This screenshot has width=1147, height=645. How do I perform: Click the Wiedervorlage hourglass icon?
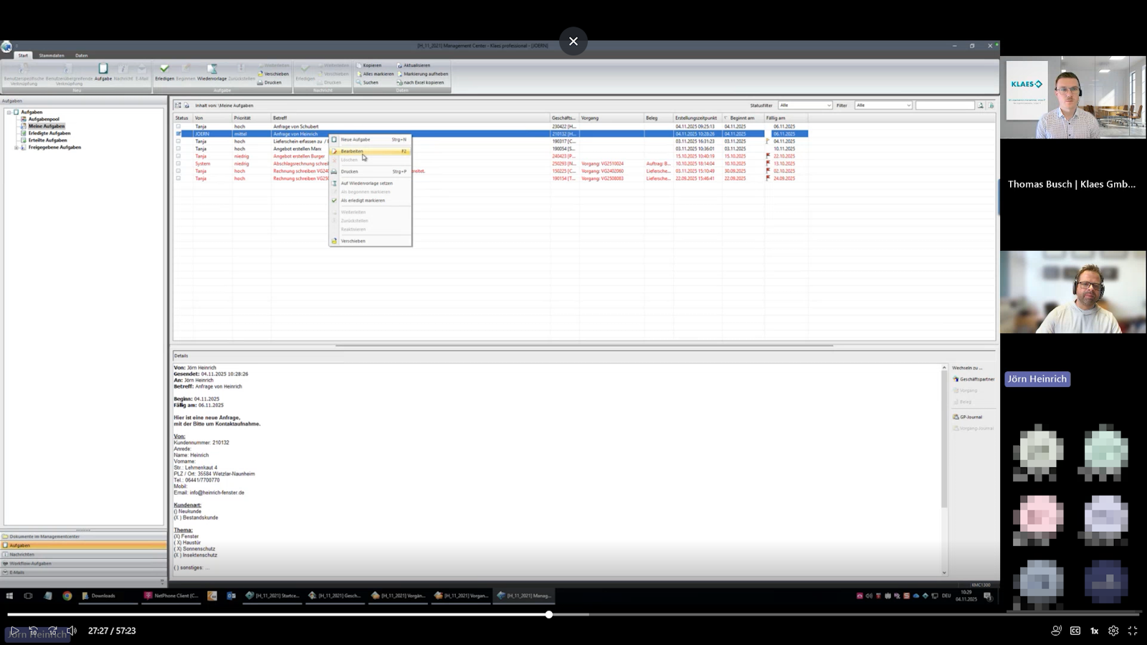pyautogui.click(x=211, y=70)
